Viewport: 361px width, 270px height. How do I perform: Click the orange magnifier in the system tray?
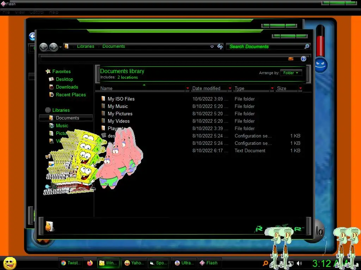tap(265, 263)
